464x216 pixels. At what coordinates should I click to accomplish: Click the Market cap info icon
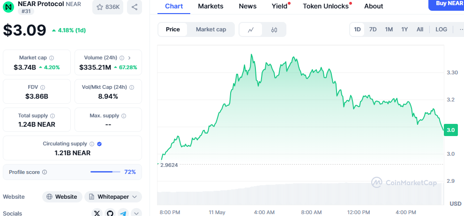(52, 58)
